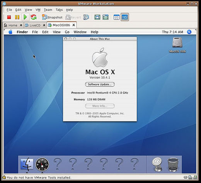Click the second question mark Dock icon
This screenshot has height=183, width=201.
click(73, 164)
